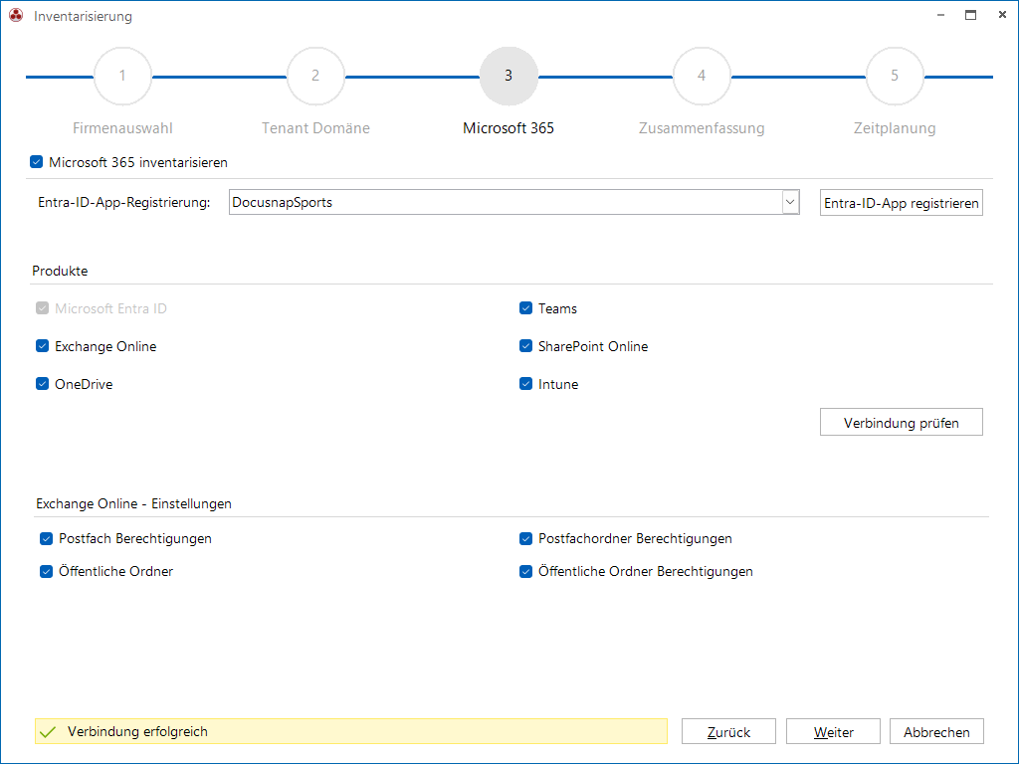Toggle Microsoft 365 inventarisieren checkbox

pyautogui.click(x=37, y=162)
